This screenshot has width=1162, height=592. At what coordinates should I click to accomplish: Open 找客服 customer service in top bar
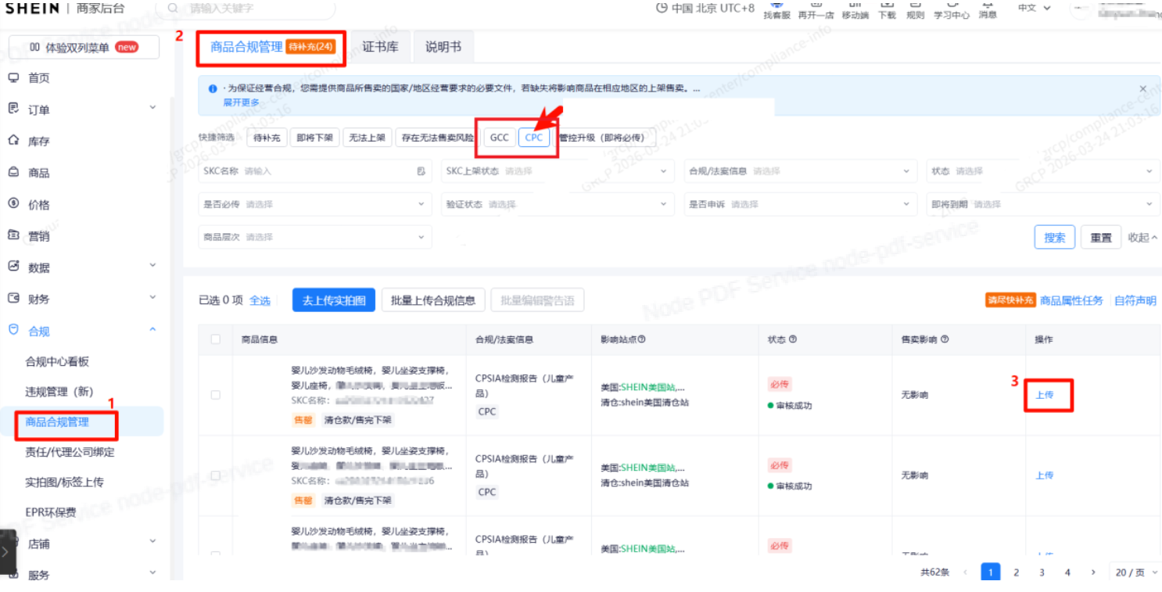tap(776, 10)
